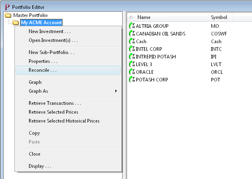Click the Master Portfolio folder icon
Image resolution: width=252 pixels, height=179 pixels.
(8, 15)
